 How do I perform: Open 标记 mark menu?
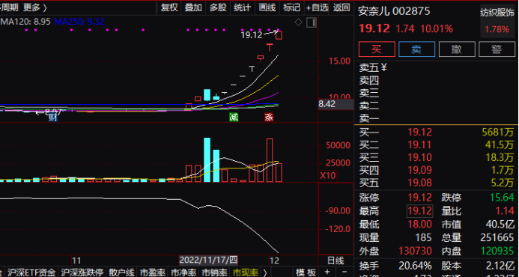pyautogui.click(x=291, y=7)
